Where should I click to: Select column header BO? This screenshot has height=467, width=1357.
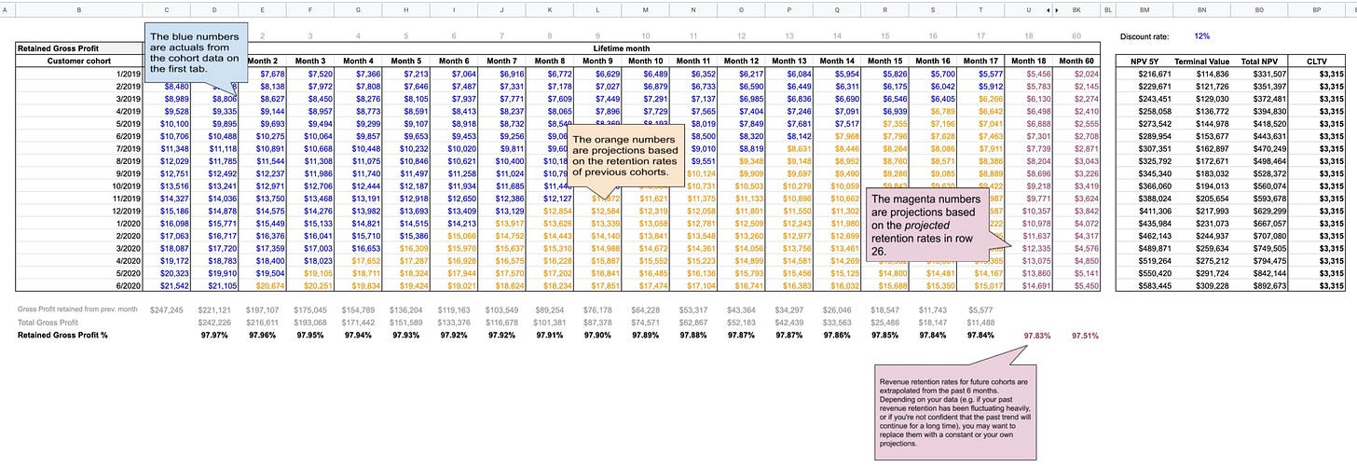[x=1260, y=8]
